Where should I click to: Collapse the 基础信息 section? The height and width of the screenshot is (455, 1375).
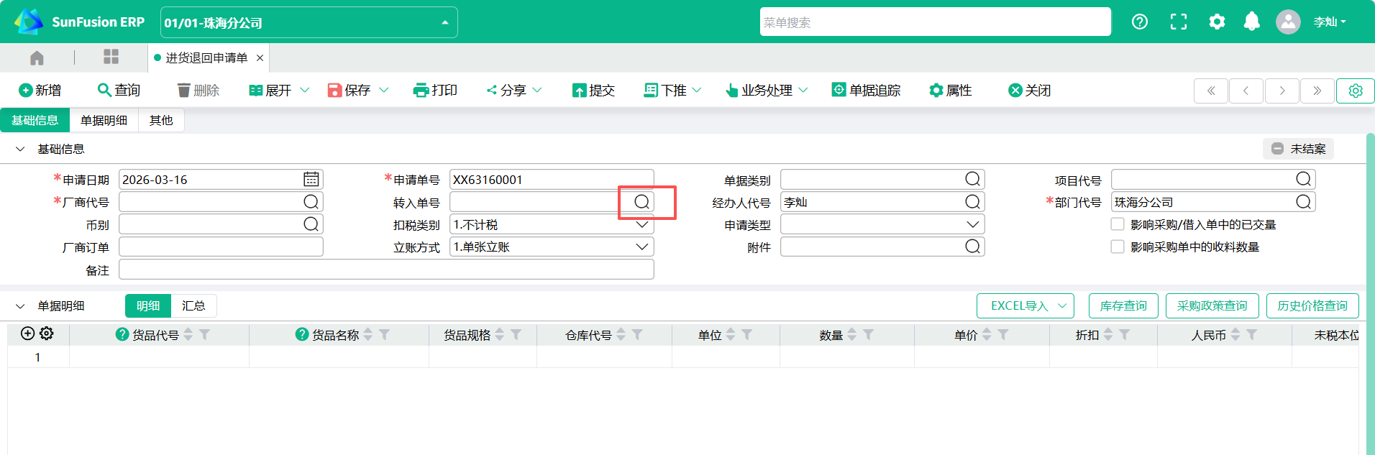(x=20, y=149)
